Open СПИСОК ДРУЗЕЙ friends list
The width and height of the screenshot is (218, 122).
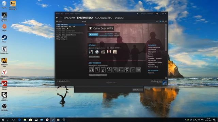click(x=156, y=81)
